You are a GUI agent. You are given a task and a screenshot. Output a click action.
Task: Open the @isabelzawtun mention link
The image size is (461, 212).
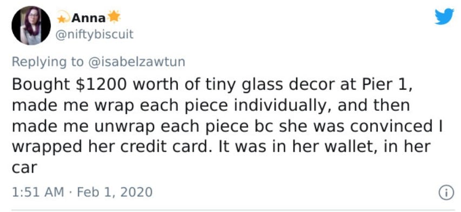pyautogui.click(x=137, y=62)
